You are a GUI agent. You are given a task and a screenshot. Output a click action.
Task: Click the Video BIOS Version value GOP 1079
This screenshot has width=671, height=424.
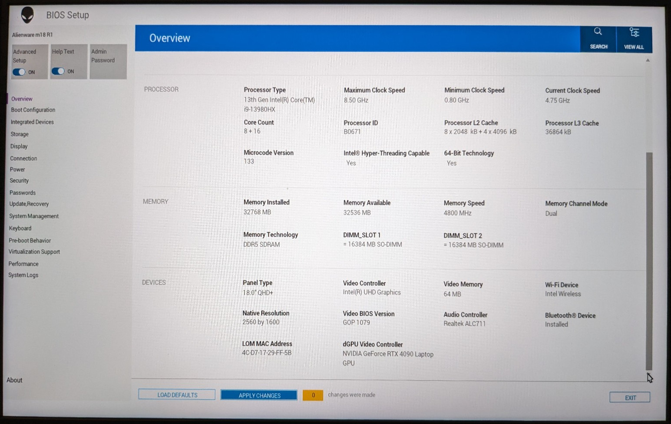point(357,322)
